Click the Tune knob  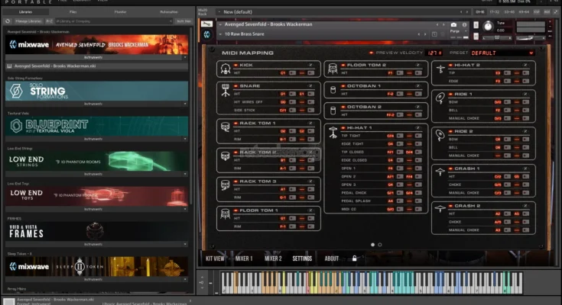(488, 26)
